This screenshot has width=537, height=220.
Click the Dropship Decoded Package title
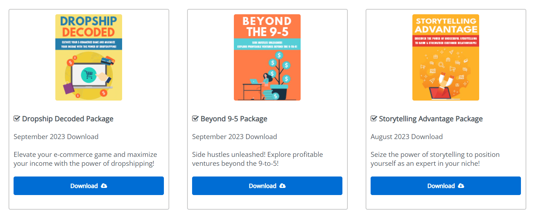68,119
